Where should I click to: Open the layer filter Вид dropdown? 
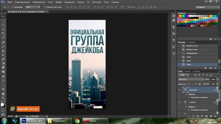pos(183,75)
